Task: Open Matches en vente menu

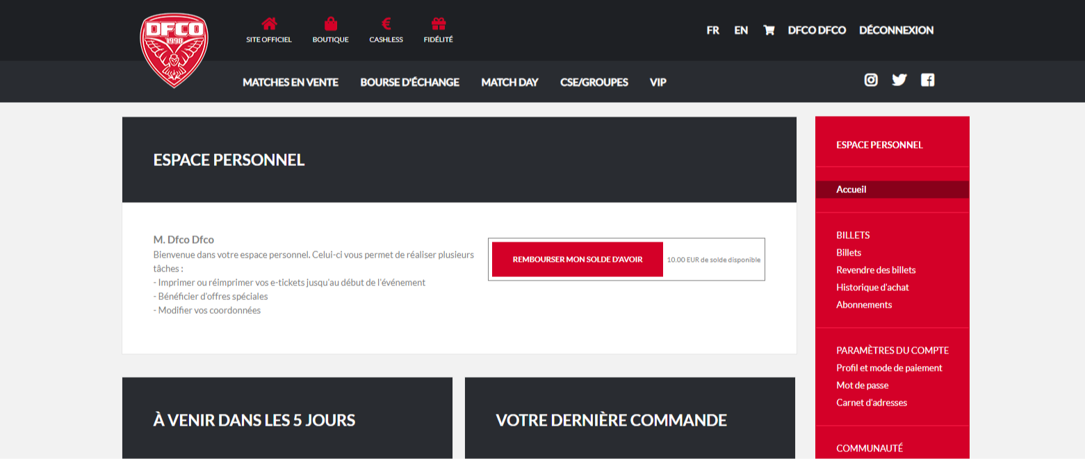Action: (291, 82)
